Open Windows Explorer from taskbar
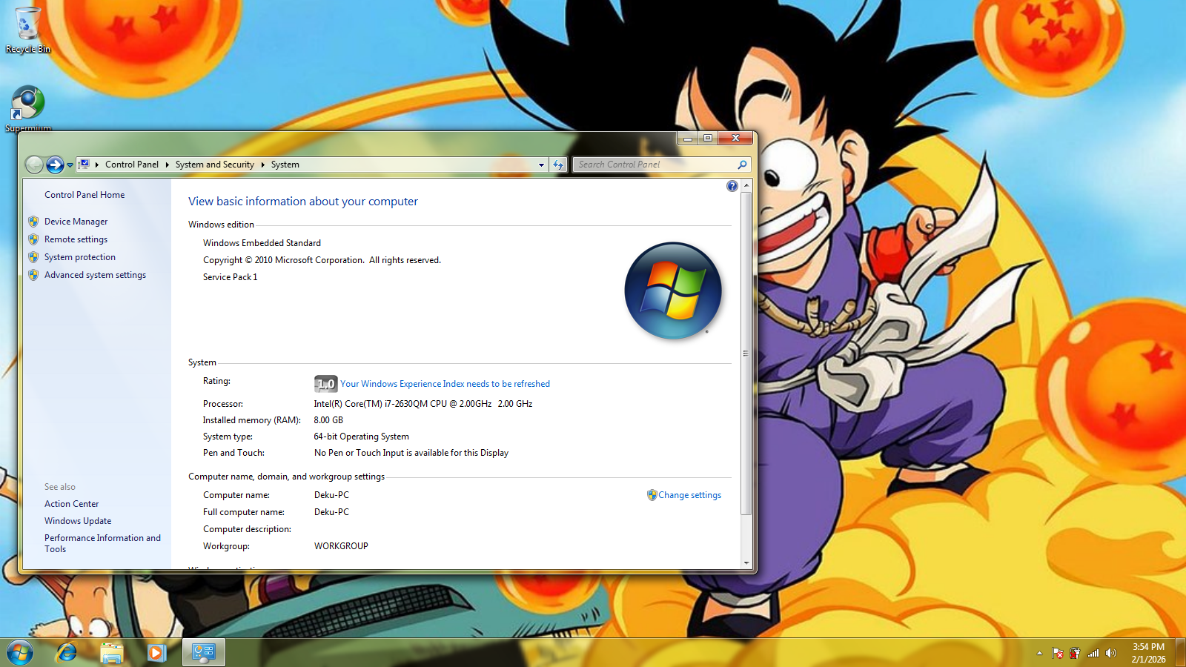The width and height of the screenshot is (1186, 667). 111,653
